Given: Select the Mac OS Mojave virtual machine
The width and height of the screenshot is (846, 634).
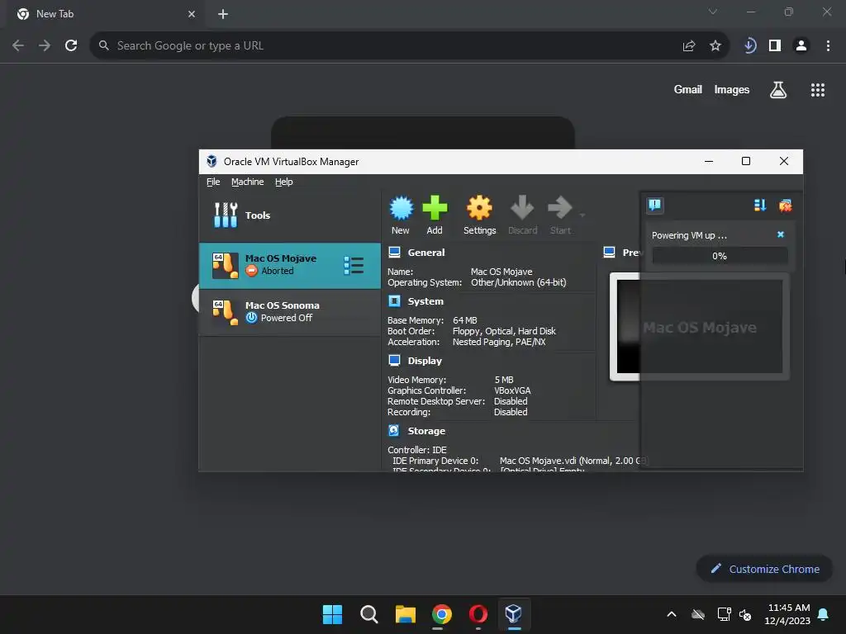Looking at the screenshot, I should point(290,265).
